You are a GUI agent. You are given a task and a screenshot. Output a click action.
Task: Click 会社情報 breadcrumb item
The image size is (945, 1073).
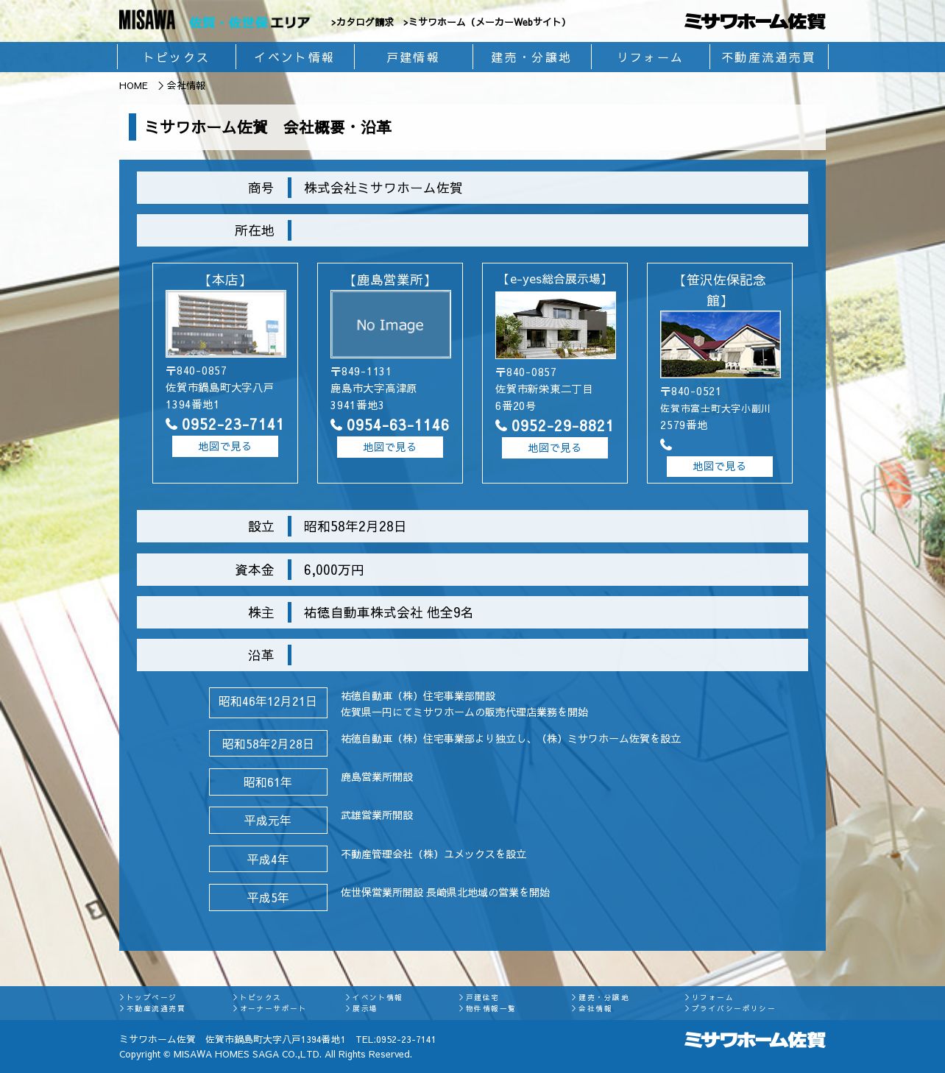(x=186, y=85)
